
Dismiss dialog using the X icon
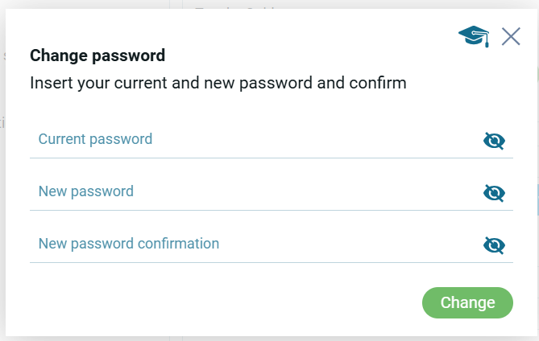pyautogui.click(x=511, y=36)
